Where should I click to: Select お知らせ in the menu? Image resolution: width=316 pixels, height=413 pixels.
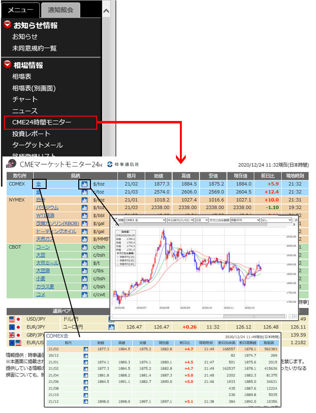[x=25, y=36]
